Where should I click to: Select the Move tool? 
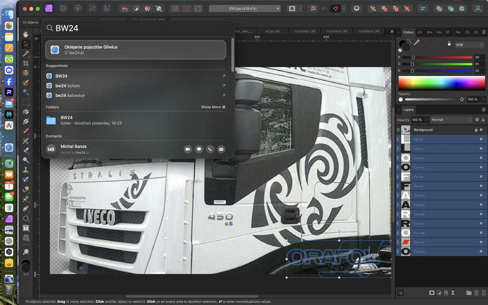[26, 45]
